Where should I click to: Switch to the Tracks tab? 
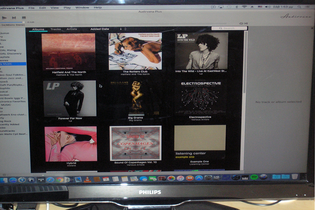tap(55, 29)
